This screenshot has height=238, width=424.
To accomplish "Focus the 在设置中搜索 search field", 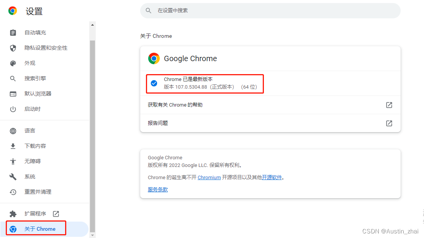I will (x=270, y=11).
